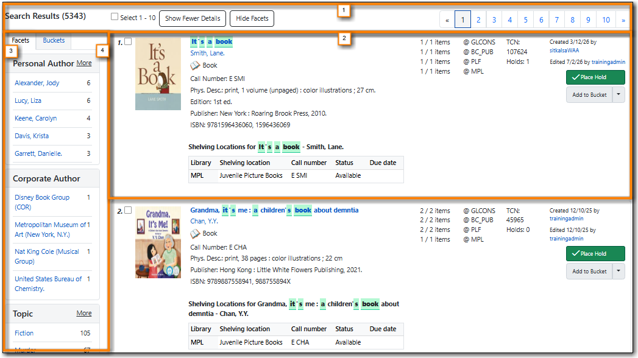Click Corporate Author facet heading
Viewport: 638px width, 358px height.
pos(46,178)
